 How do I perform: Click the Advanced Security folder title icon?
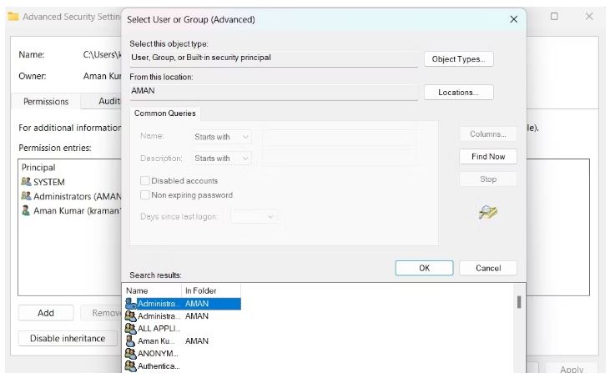click(x=13, y=17)
